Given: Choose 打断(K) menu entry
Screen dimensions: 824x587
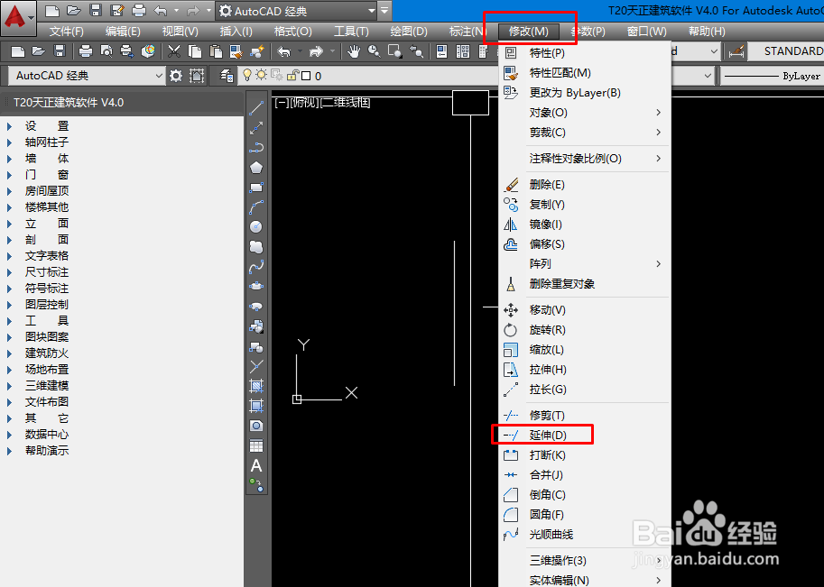Looking at the screenshot, I should coord(584,454).
